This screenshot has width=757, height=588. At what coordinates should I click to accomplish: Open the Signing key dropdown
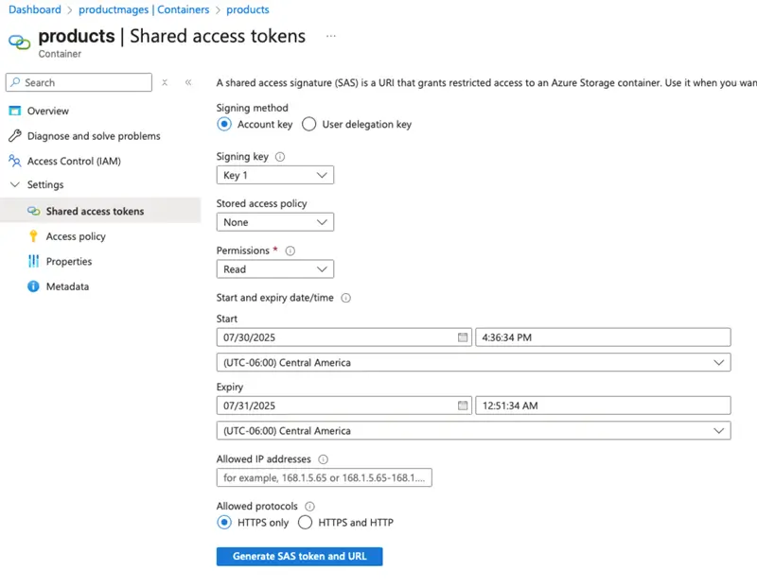coord(274,175)
